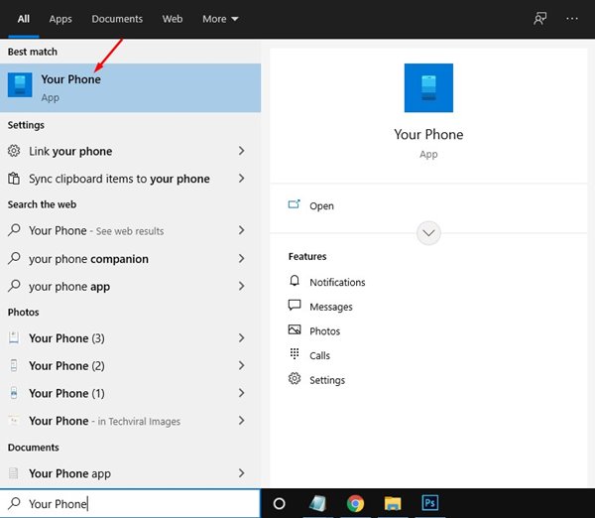
Task: Switch to the Apps tab
Action: (60, 19)
